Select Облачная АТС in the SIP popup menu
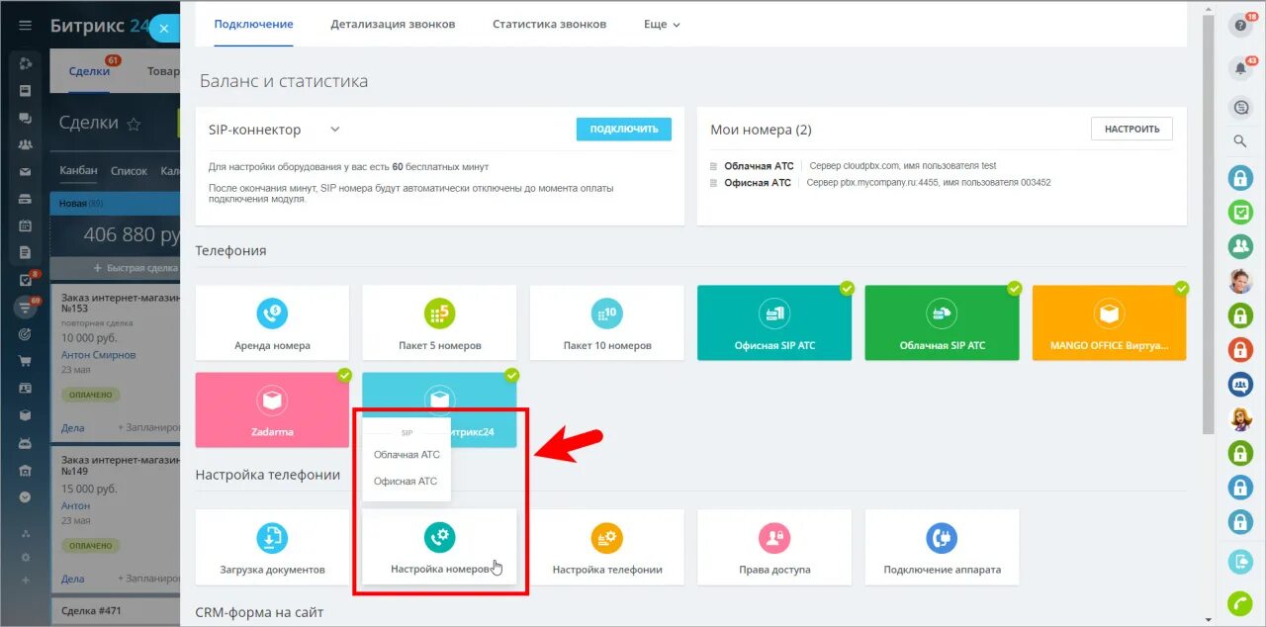Screen dimensions: 1266x627 [x=407, y=455]
